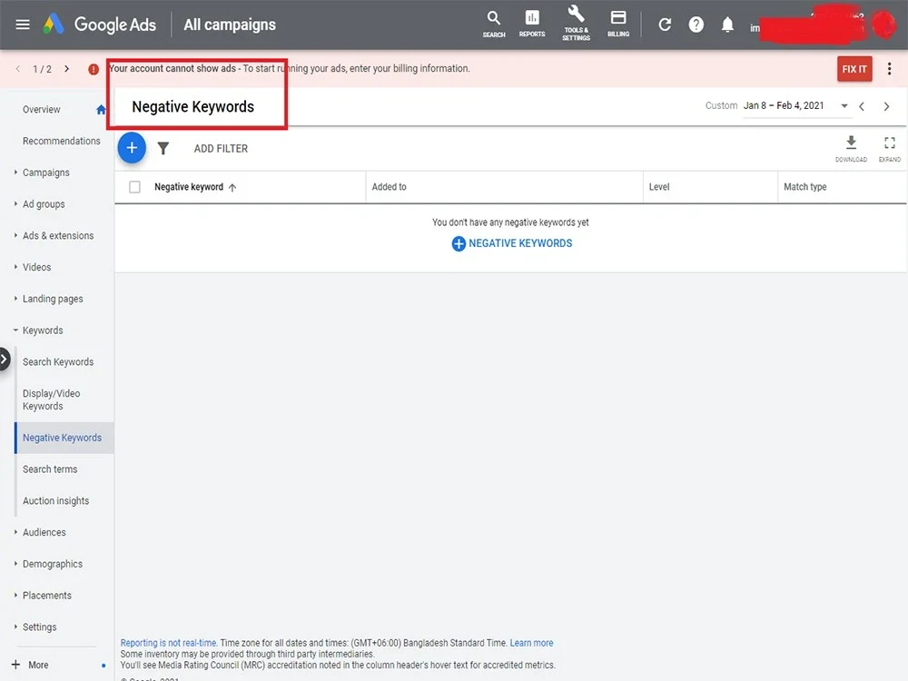Open the Search tool icon
Viewport: 908px width, 681px height.
[x=494, y=25]
